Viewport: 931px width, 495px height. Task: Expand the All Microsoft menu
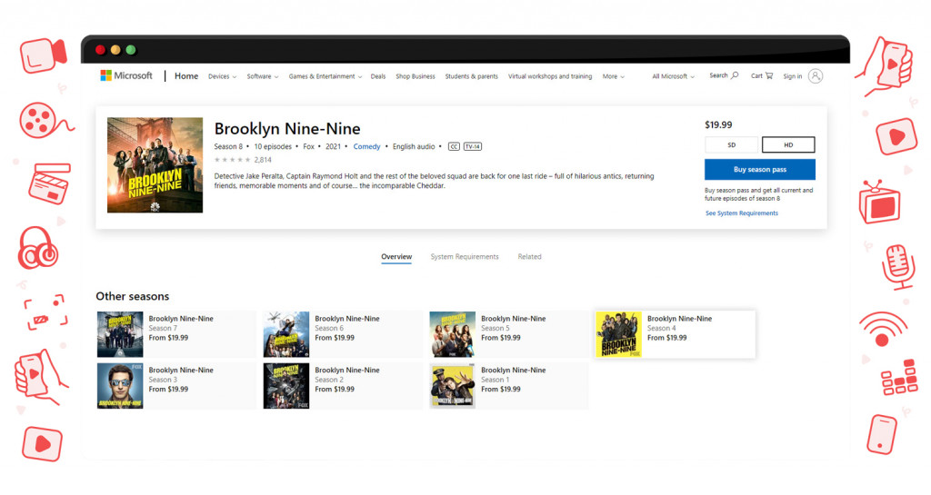674,76
